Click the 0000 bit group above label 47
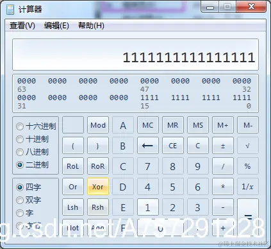 (x=149, y=81)
